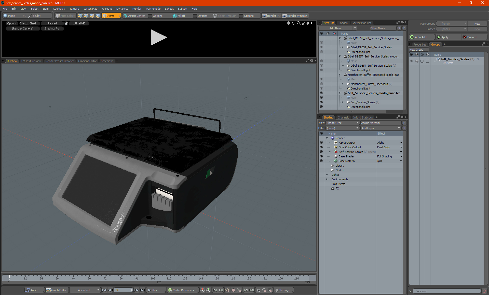Switch to the Channels tab

(343, 117)
